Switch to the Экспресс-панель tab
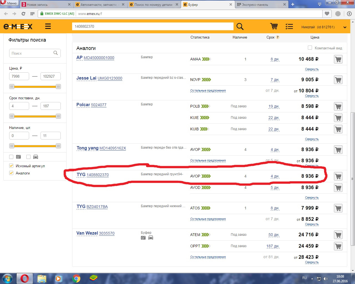 tap(262, 4)
